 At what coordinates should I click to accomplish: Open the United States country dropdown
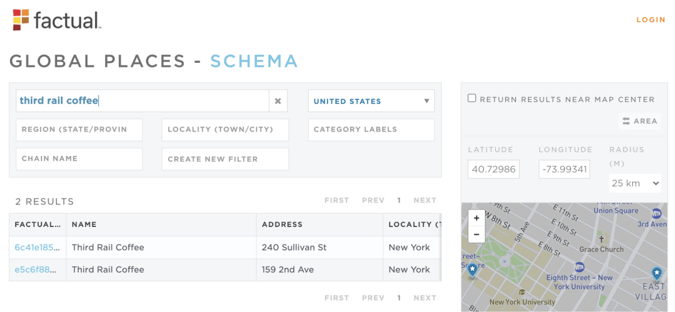pos(370,101)
